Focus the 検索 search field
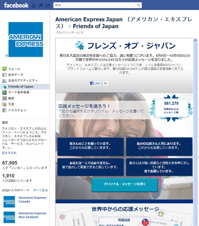 click(x=95, y=5)
